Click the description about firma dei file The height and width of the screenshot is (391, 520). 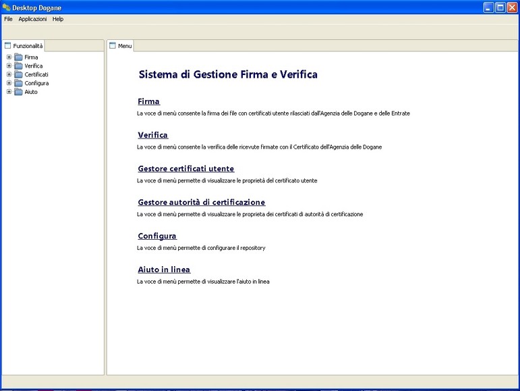[274, 113]
